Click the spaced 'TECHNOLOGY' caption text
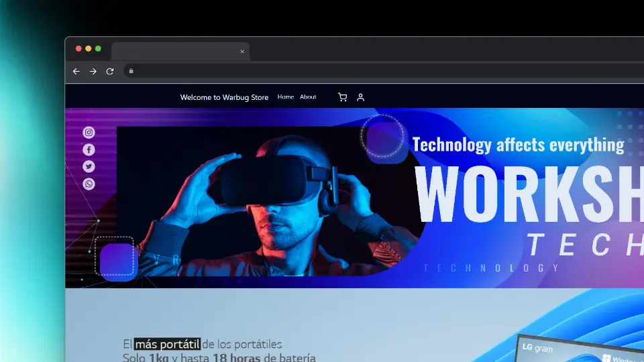644x362 pixels. coord(491,268)
